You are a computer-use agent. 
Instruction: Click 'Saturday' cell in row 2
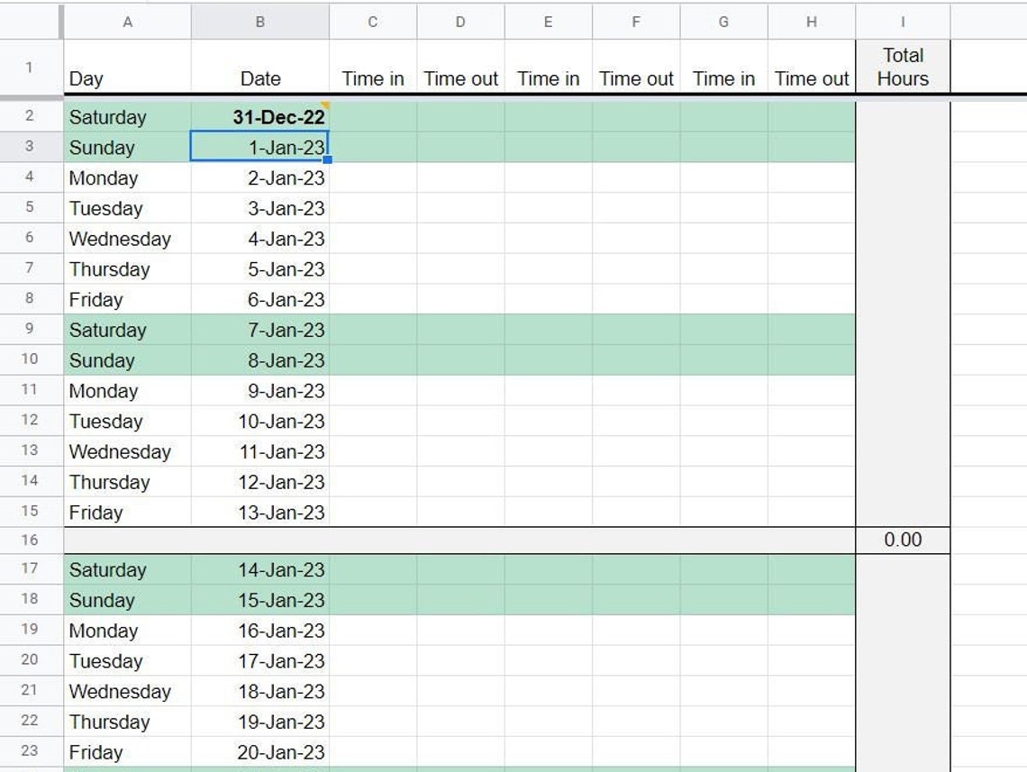click(x=128, y=116)
